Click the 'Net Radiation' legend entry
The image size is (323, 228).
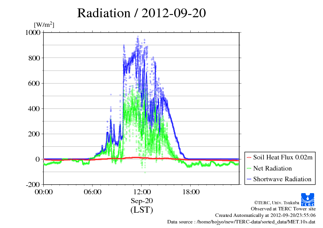click(272, 168)
